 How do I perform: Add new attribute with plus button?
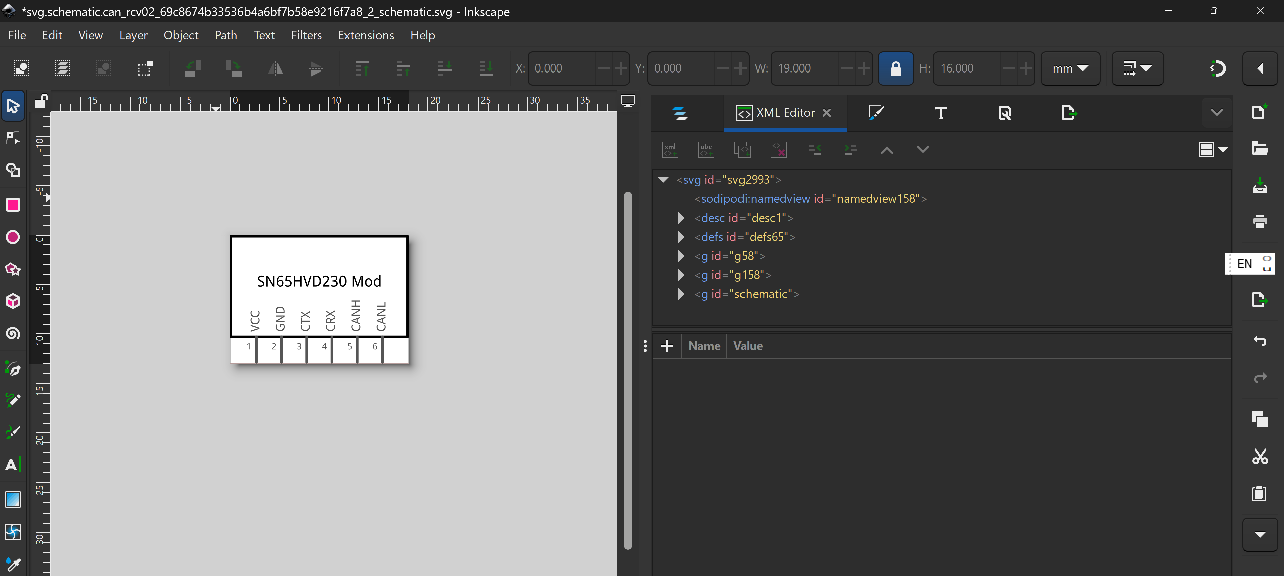tap(667, 346)
